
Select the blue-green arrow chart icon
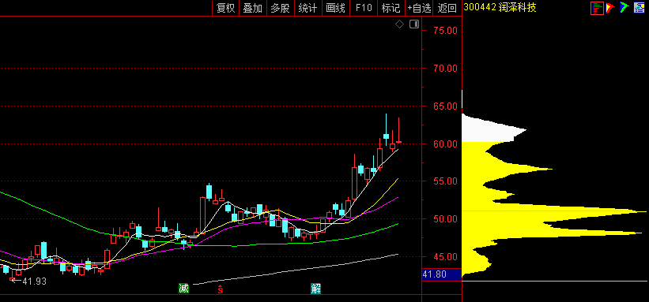624,7
